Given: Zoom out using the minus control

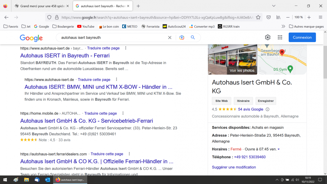Looking at the screenshot, I should tap(288, 18).
